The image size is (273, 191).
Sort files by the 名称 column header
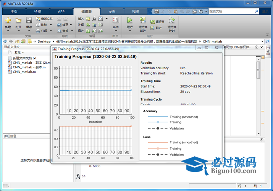coord(18,52)
